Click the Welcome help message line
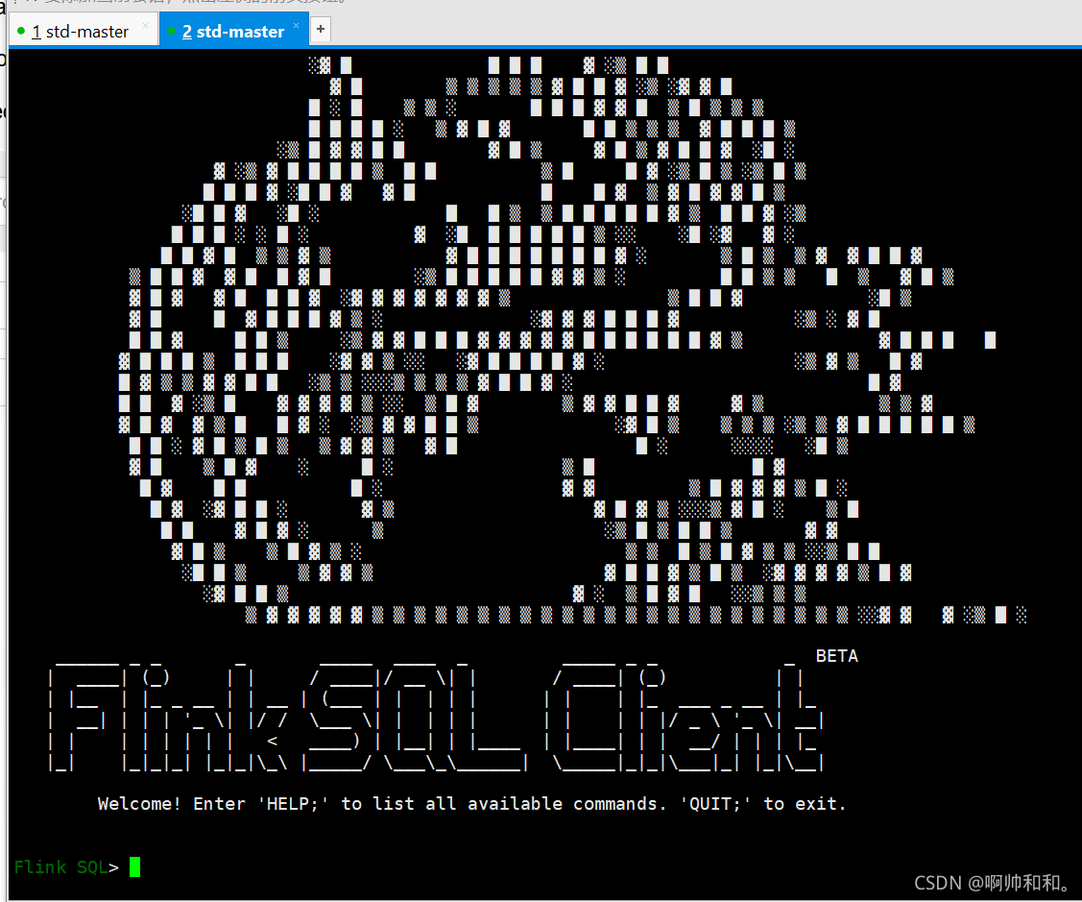 point(471,804)
